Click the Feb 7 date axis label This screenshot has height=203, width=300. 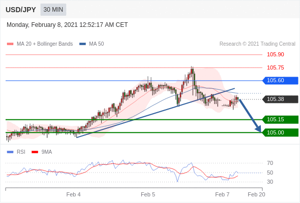(x=222, y=194)
